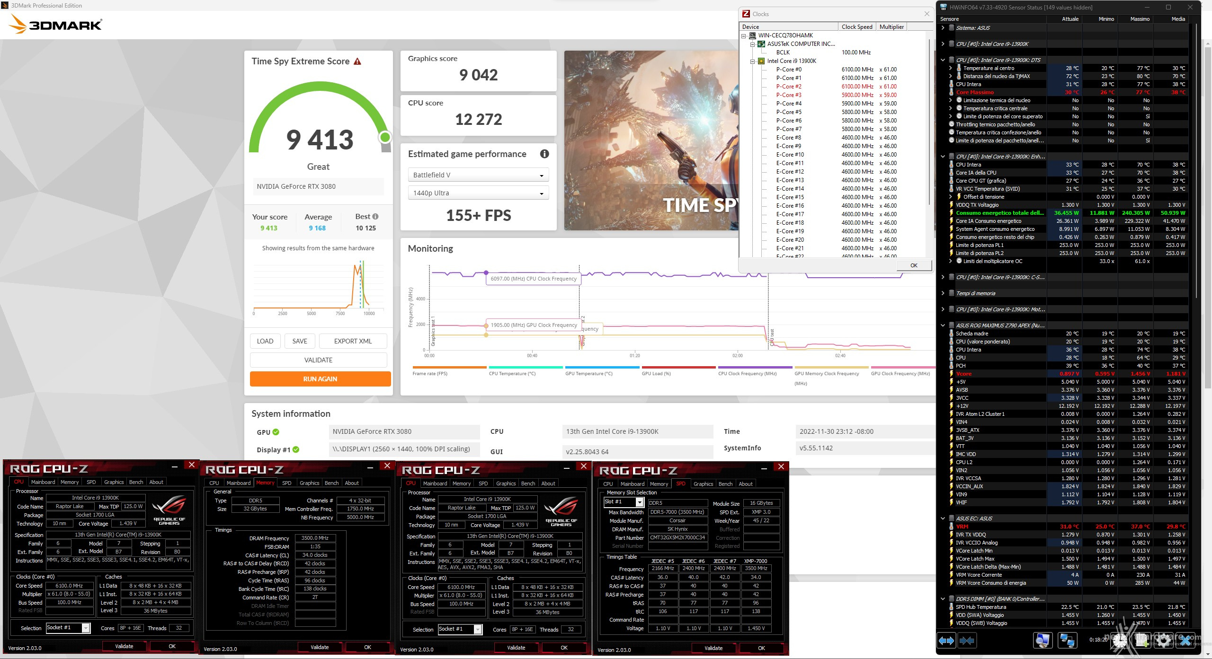1212x659 pixels.
Task: Click HWiNFO64 title bar app icon
Action: point(944,7)
